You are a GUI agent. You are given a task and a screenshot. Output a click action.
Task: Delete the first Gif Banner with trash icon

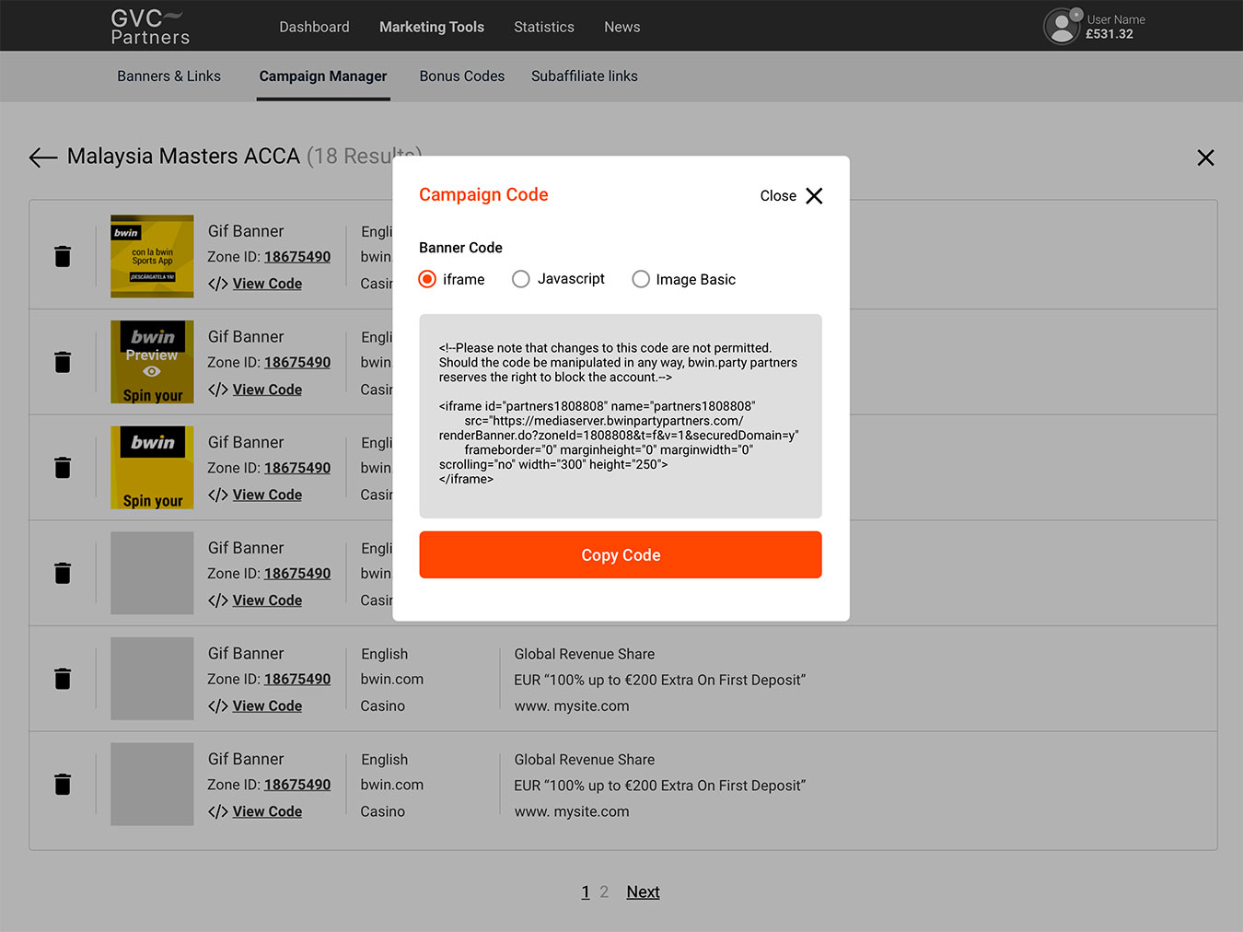tap(63, 256)
